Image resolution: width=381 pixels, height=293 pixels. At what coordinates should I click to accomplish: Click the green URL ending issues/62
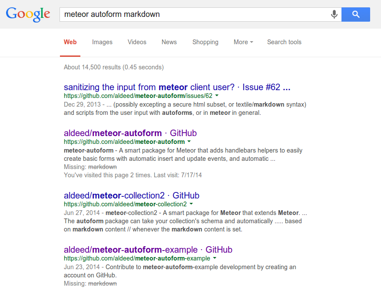click(x=138, y=96)
